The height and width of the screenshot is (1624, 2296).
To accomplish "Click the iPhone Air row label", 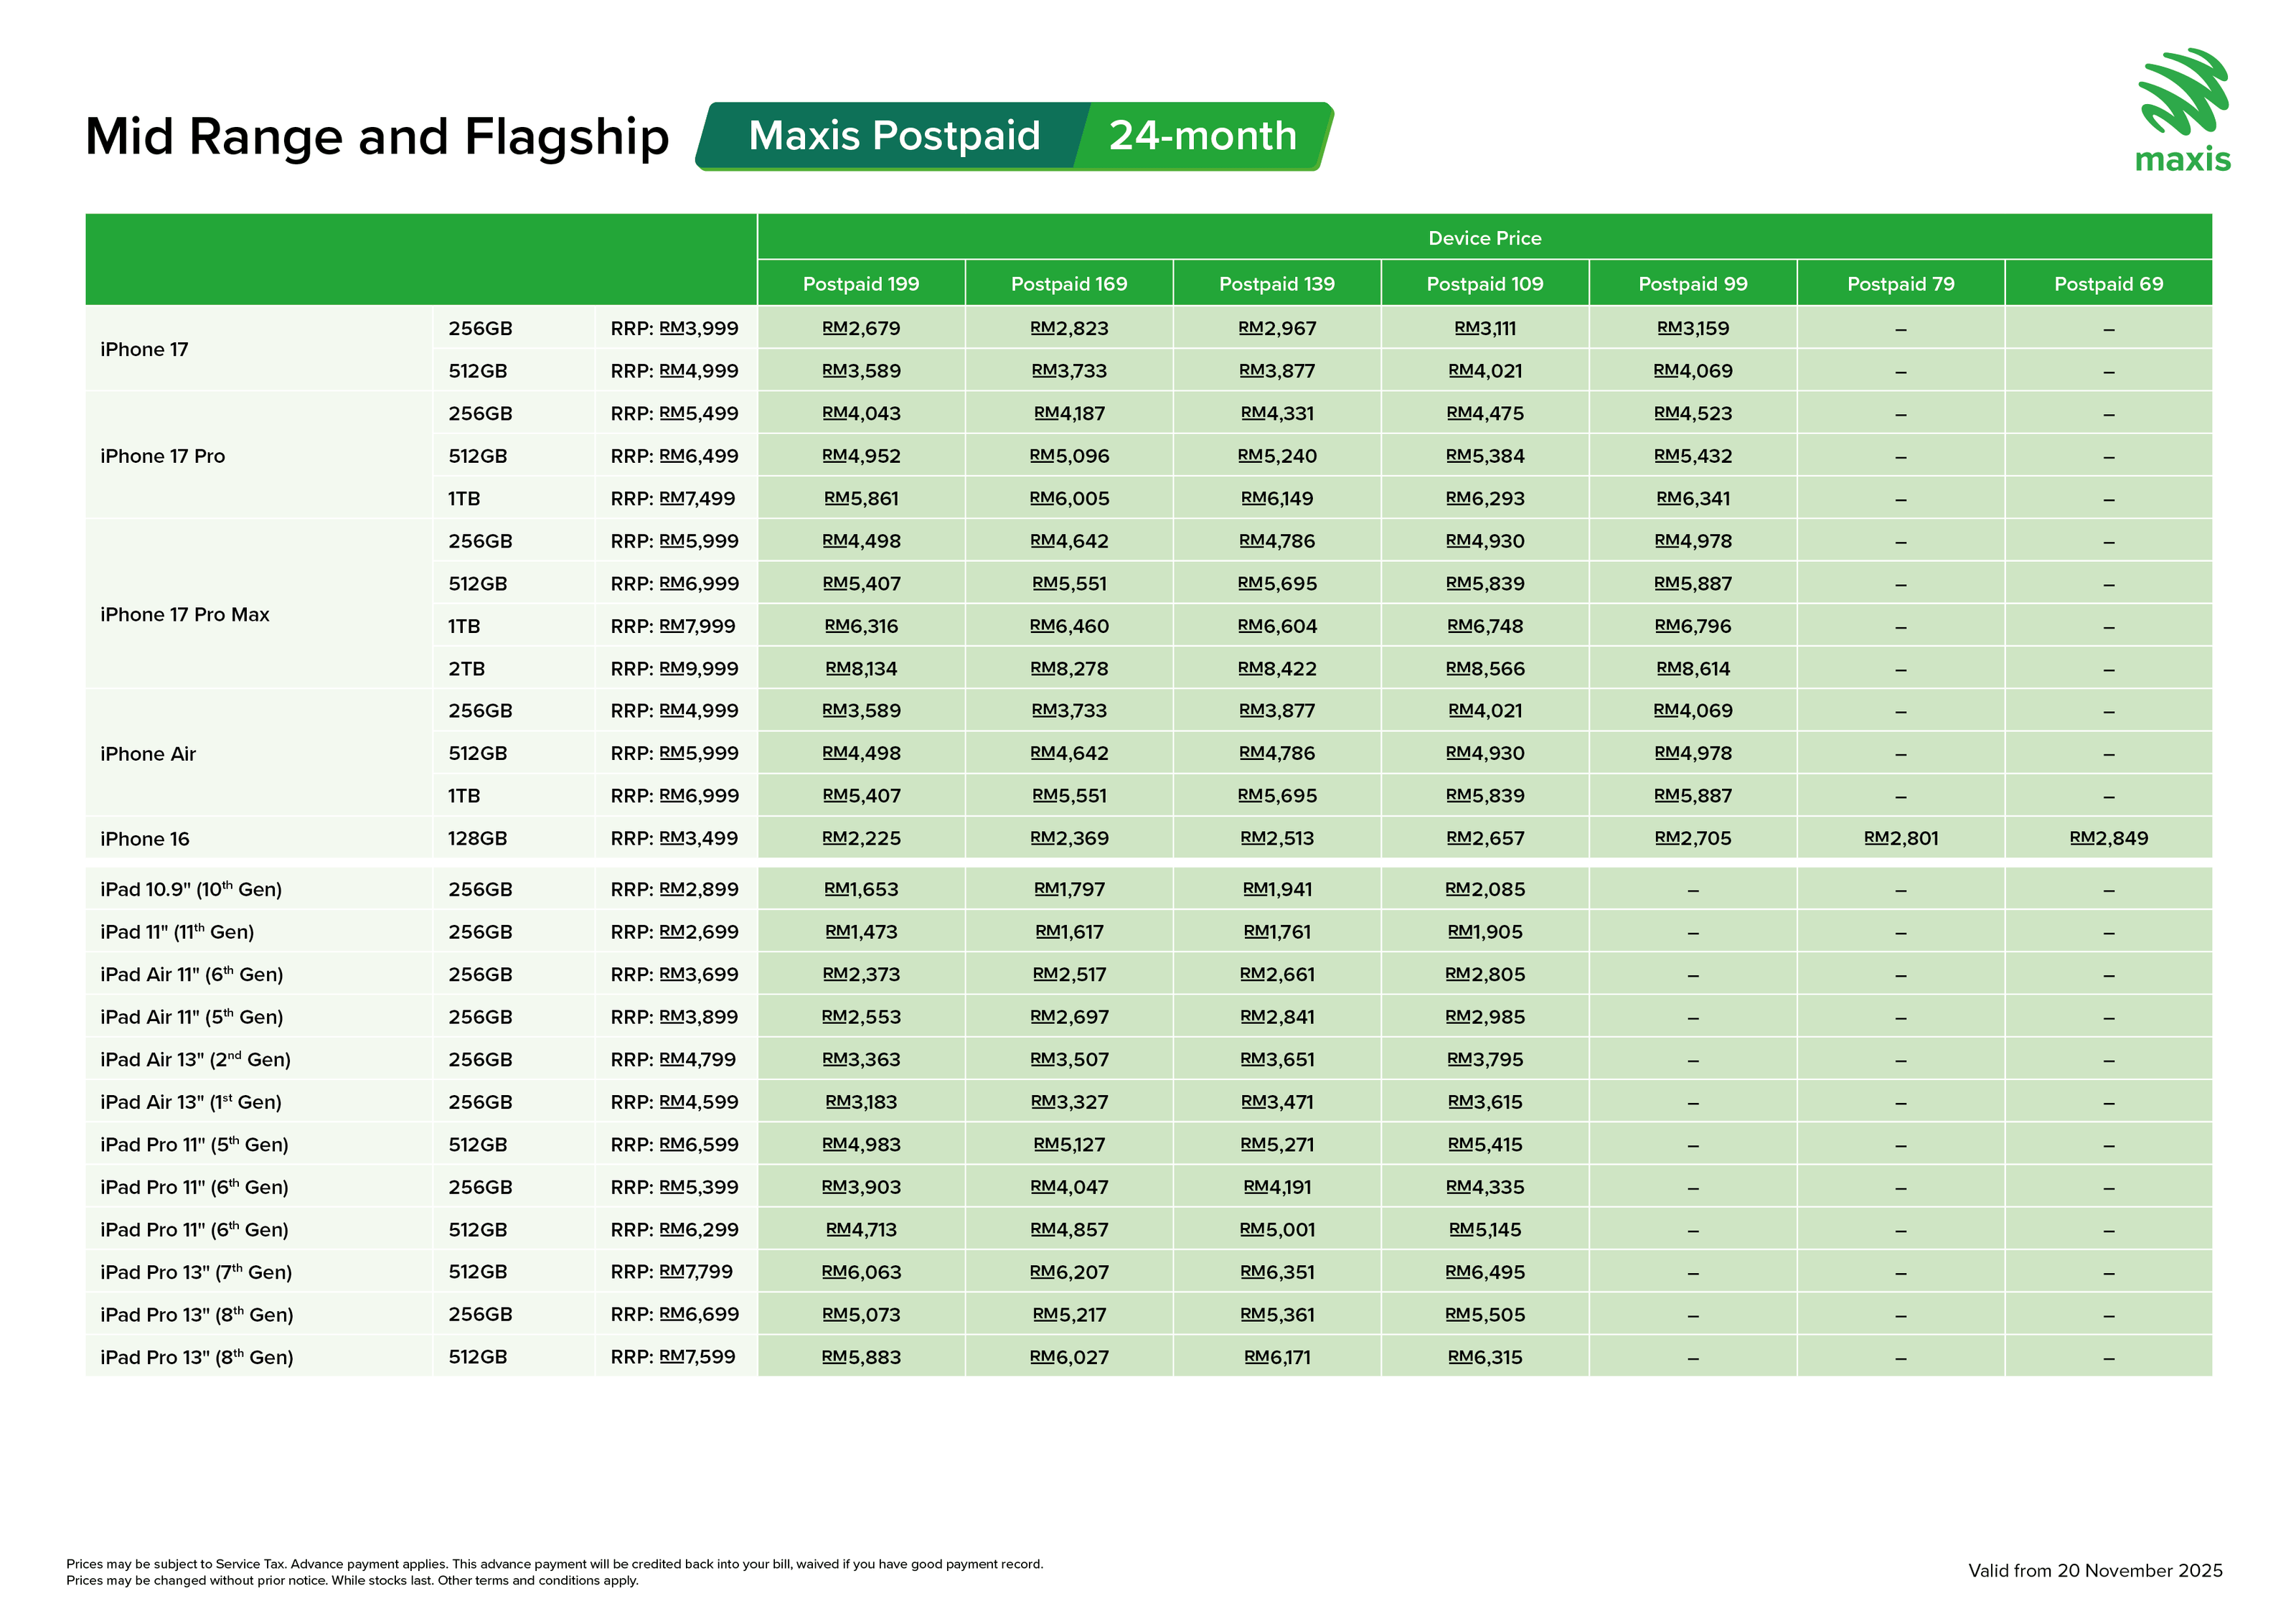I will point(148,754).
